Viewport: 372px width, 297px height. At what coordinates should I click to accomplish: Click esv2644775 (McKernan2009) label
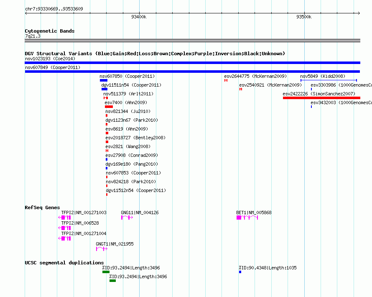tap(255, 76)
